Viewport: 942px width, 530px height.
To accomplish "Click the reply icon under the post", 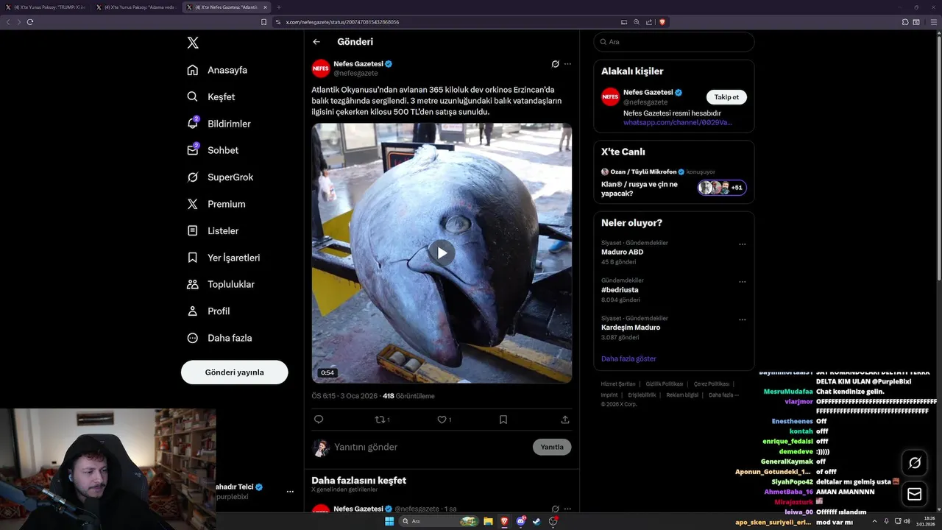I will 319,420.
